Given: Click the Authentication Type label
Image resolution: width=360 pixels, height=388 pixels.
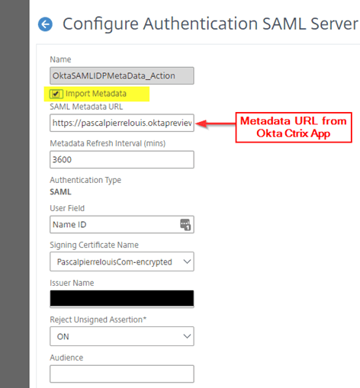Looking at the screenshot, I should 85,180.
